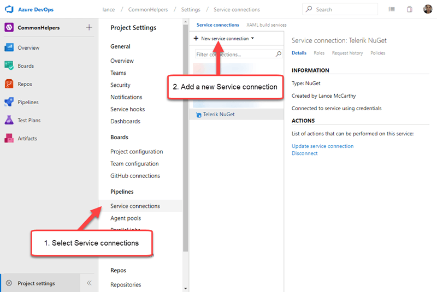Open the marketplace shopping bag icon
This screenshot has width=437, height=292.
(x=409, y=9)
